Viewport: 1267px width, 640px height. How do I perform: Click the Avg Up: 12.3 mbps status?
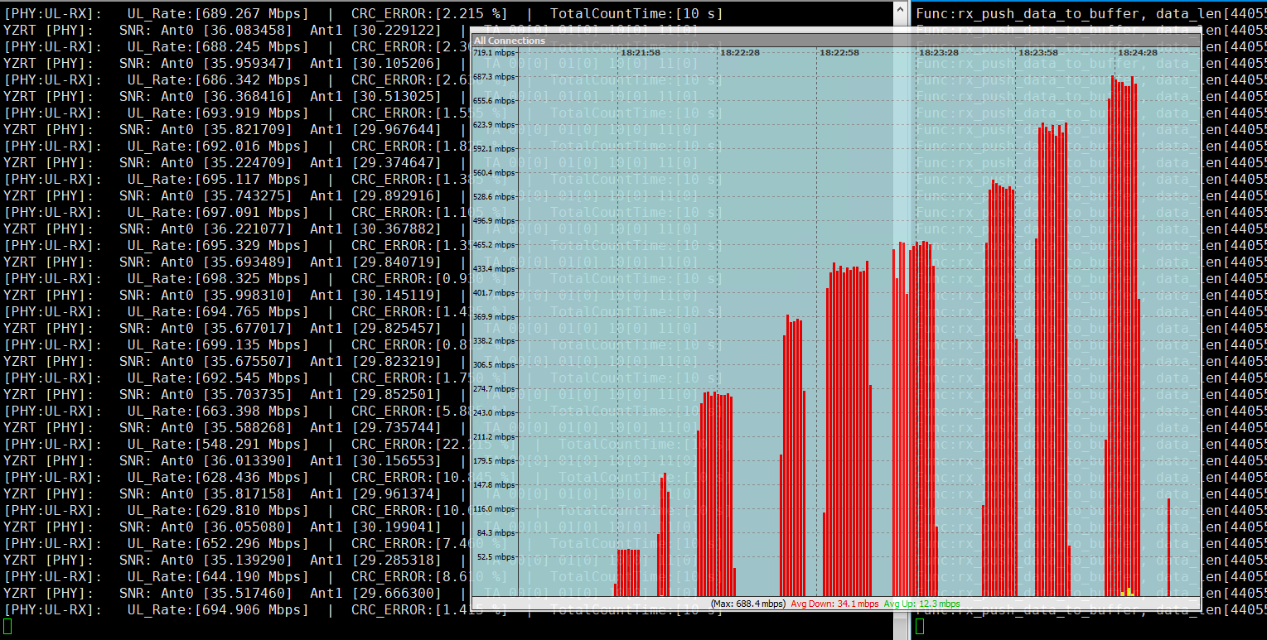tap(921, 604)
